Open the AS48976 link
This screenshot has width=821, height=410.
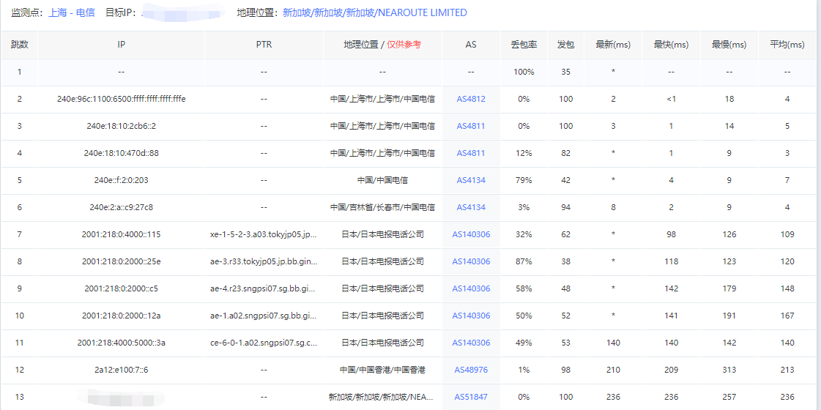coord(471,370)
